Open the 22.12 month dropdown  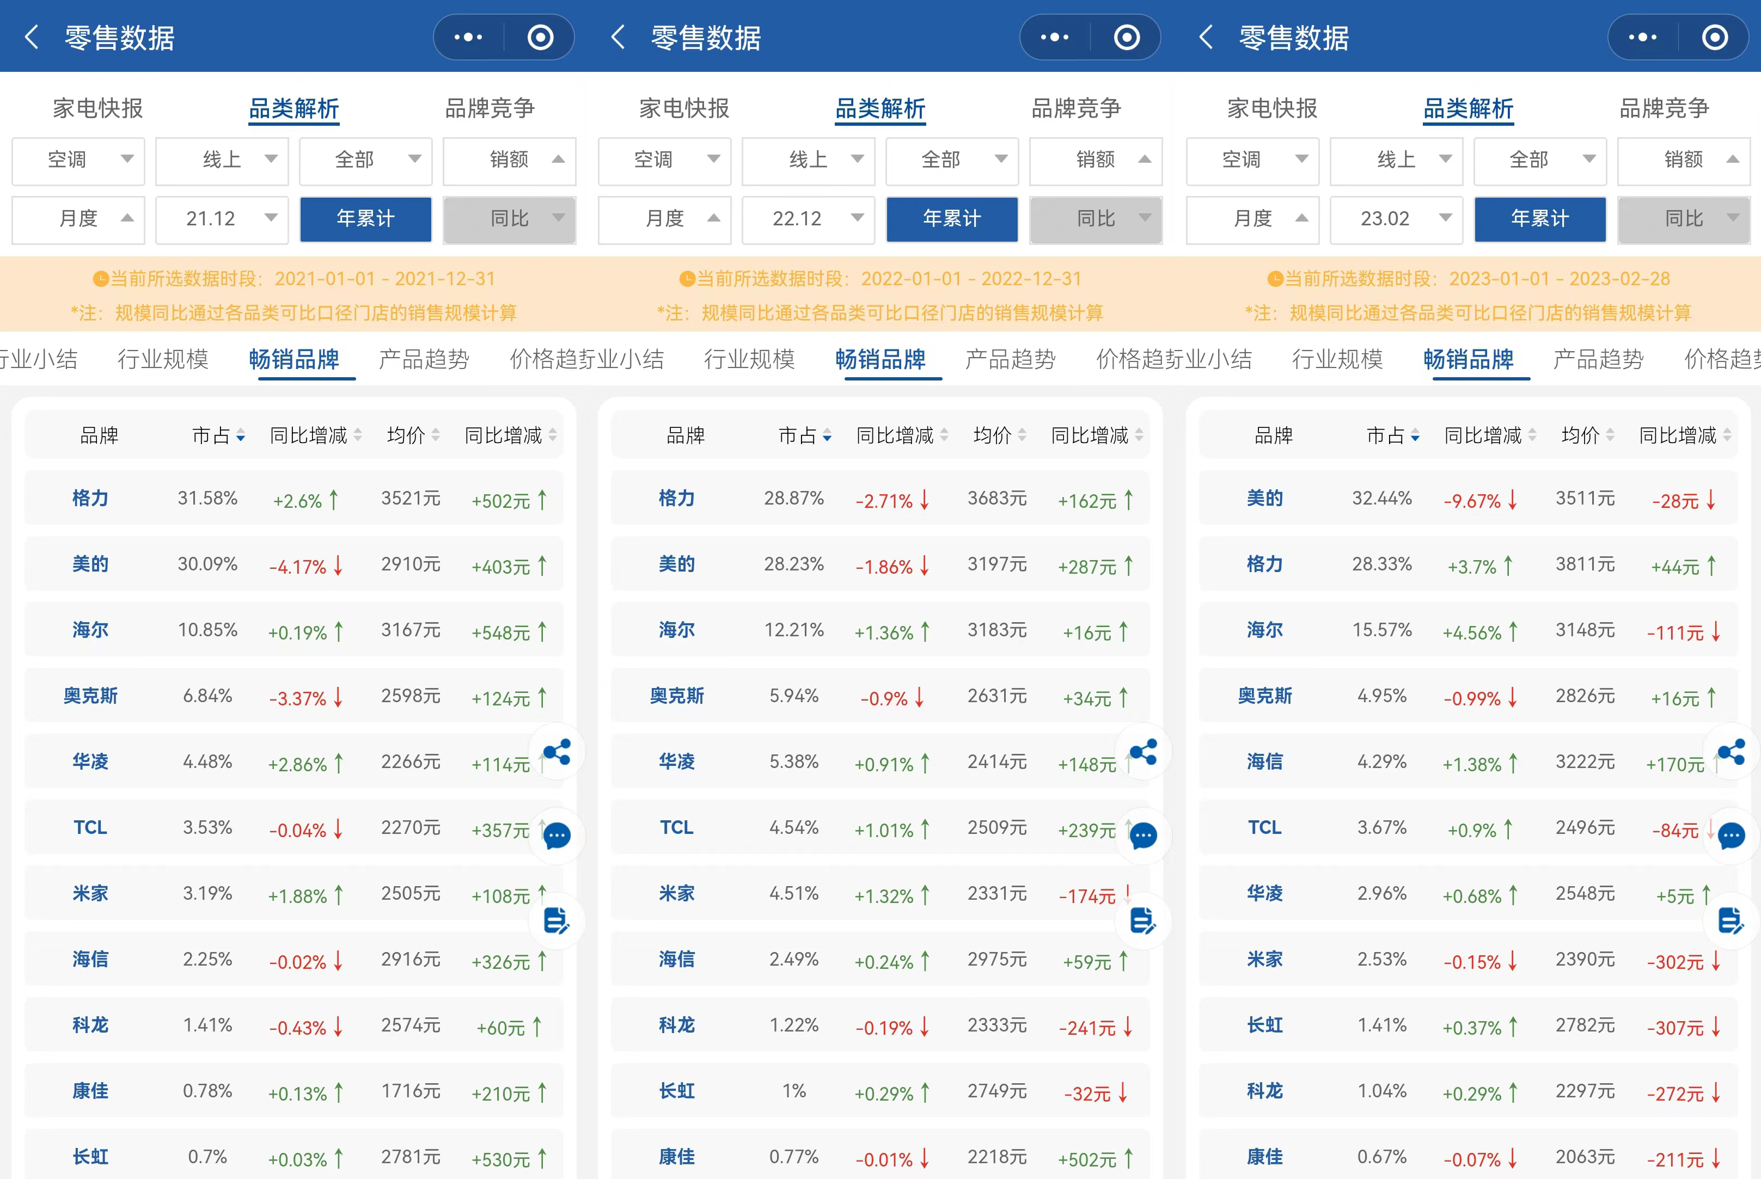coord(808,219)
